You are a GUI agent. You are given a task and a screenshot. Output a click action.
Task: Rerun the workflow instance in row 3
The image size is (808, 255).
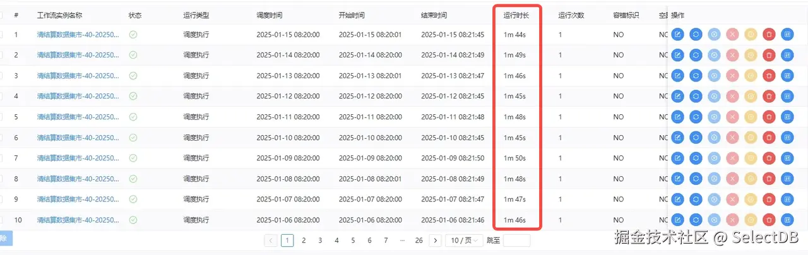pos(696,76)
